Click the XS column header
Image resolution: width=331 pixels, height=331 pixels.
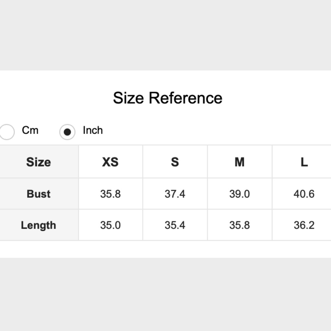click(x=110, y=162)
